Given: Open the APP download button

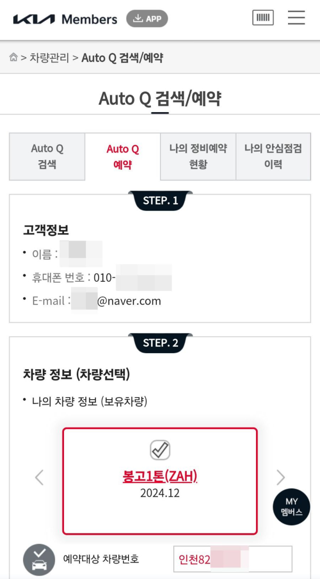Looking at the screenshot, I should 148,18.
